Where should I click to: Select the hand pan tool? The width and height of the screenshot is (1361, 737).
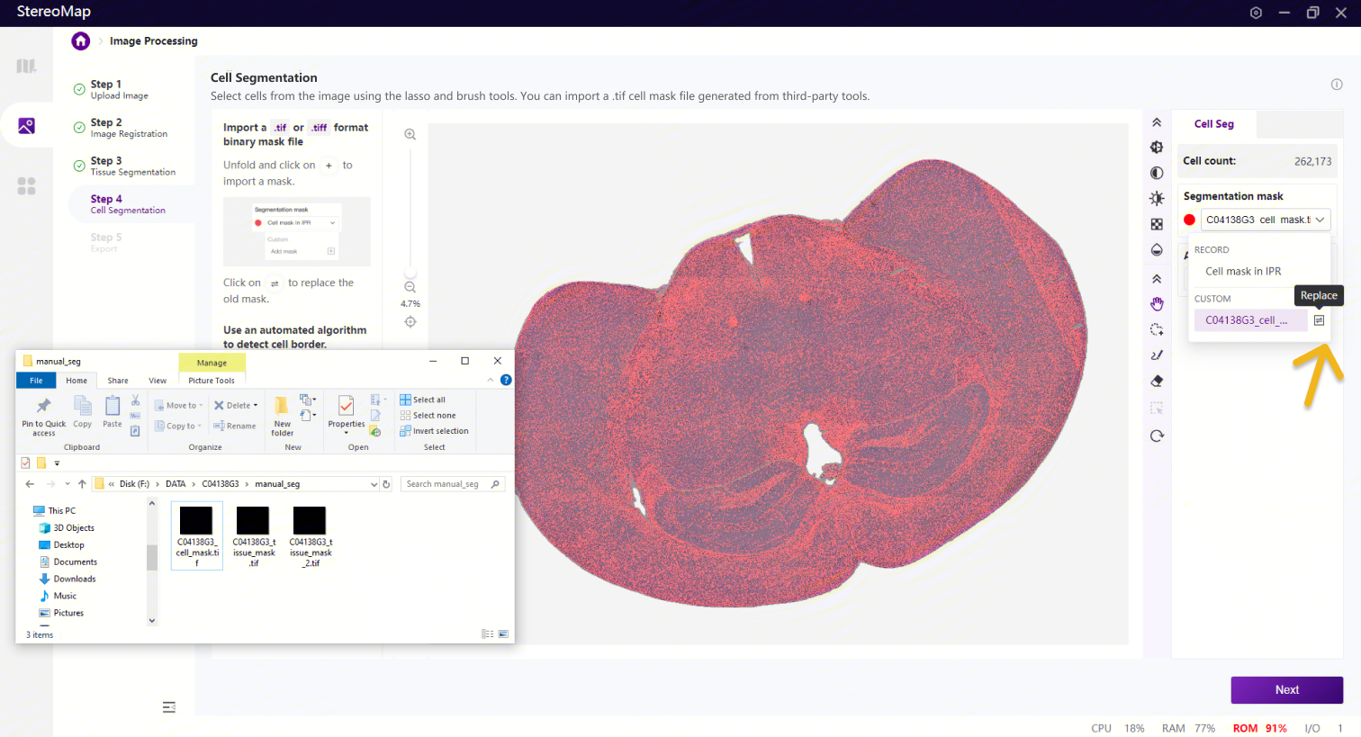(x=1157, y=303)
